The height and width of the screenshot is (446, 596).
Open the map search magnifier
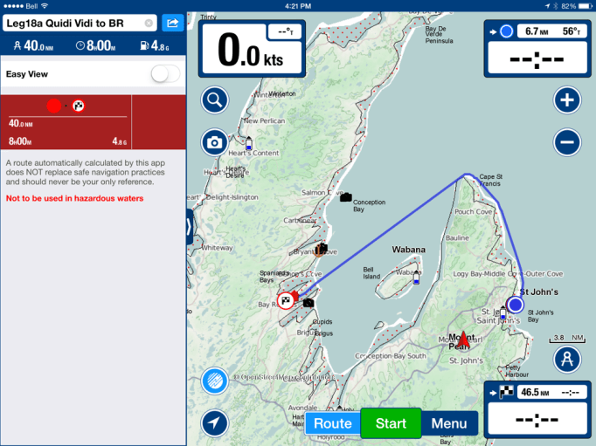tap(214, 100)
